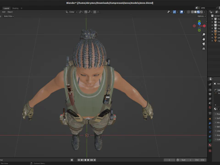Open the Object menu

tap(10, 12)
